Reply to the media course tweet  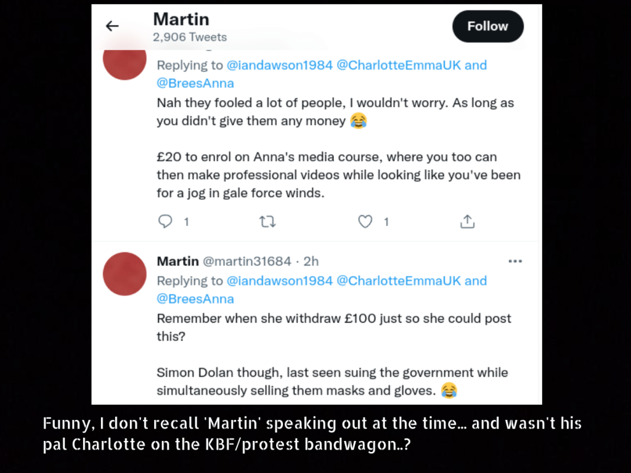click(x=165, y=222)
